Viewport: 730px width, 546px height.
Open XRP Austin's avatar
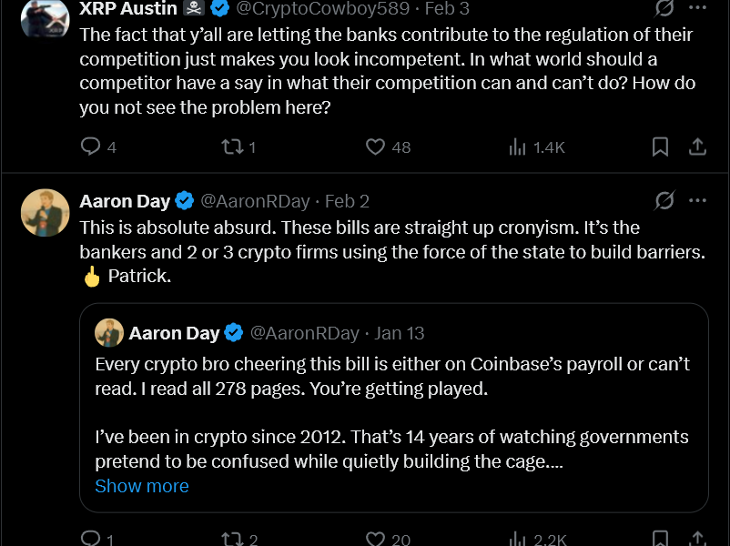(45, 16)
